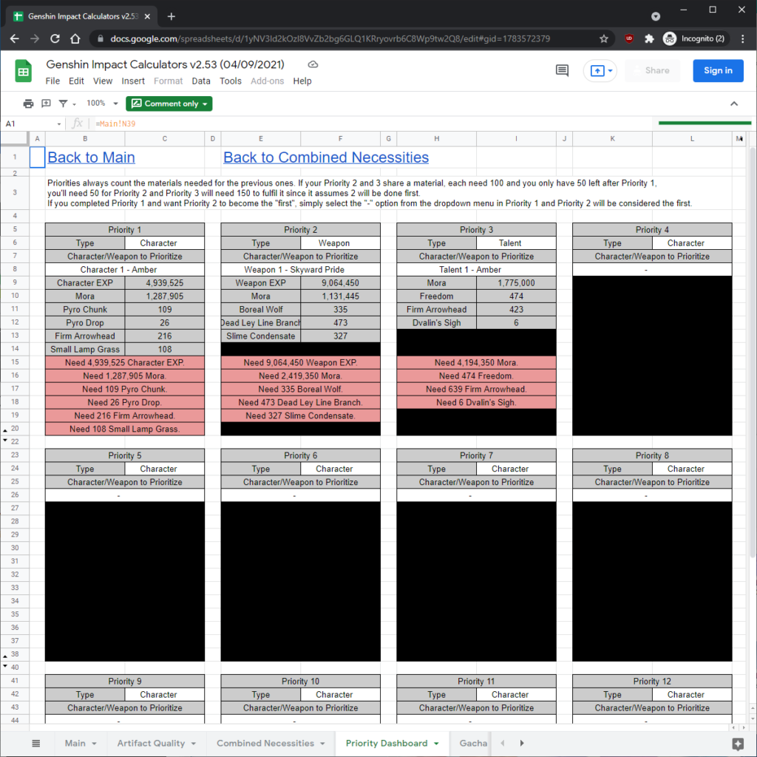Open the zoom level dropdown
The width and height of the screenshot is (757, 757).
click(98, 103)
